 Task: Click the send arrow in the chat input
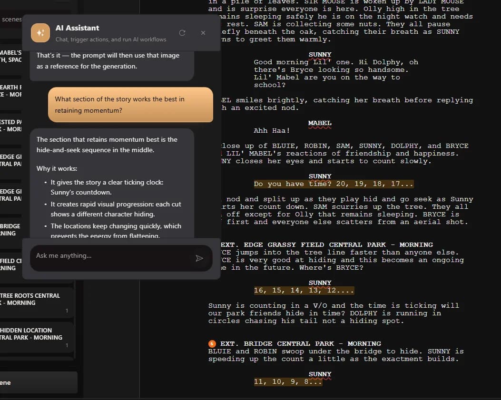point(199,258)
